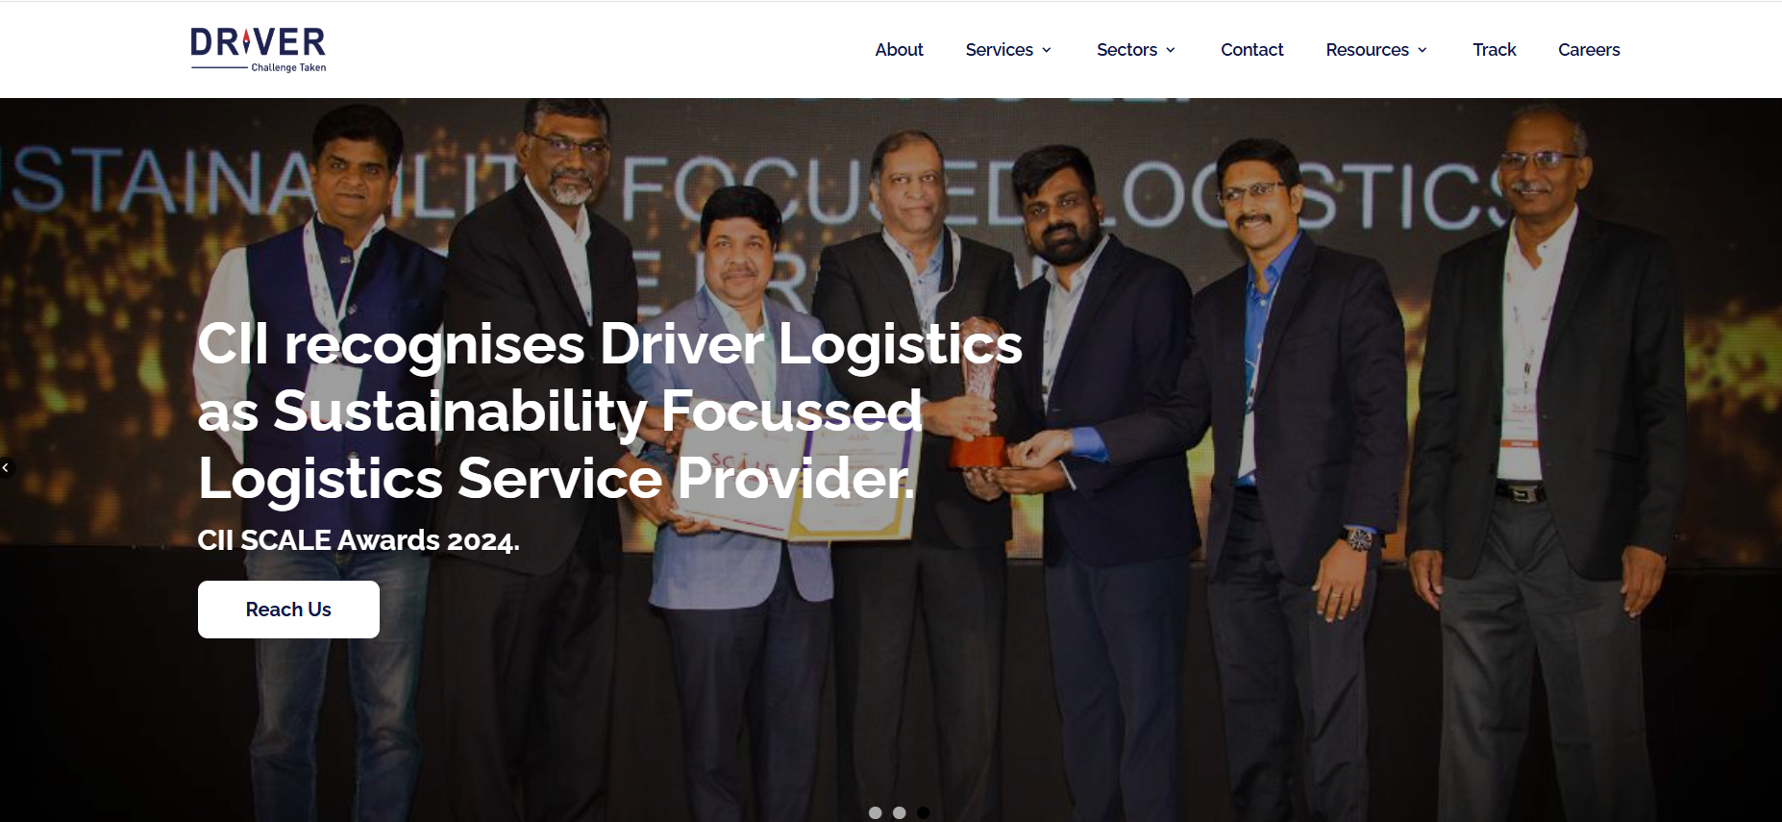Select the second carousel dot
This screenshot has width=1782, height=822.
tap(899, 812)
